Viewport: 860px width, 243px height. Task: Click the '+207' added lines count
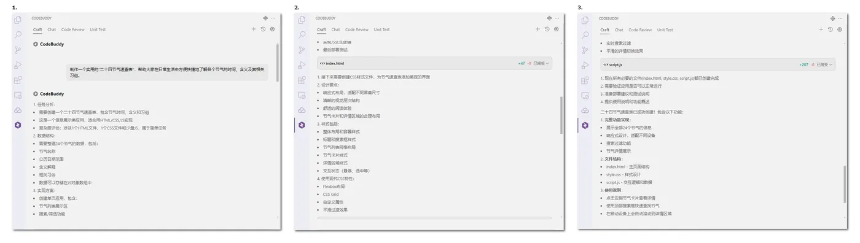803,64
